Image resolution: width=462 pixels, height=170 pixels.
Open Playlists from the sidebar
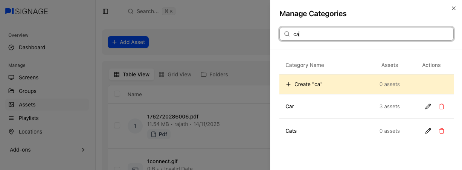click(29, 118)
